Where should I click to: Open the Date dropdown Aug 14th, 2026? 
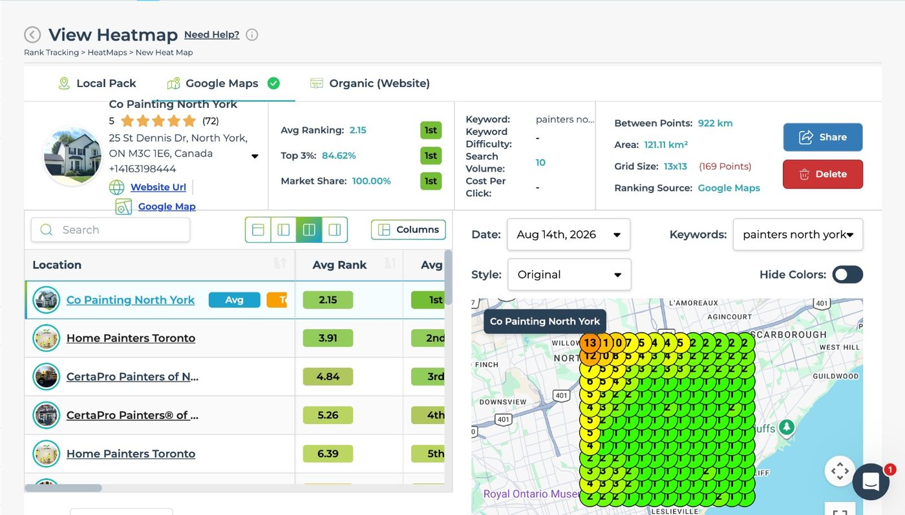tap(568, 234)
